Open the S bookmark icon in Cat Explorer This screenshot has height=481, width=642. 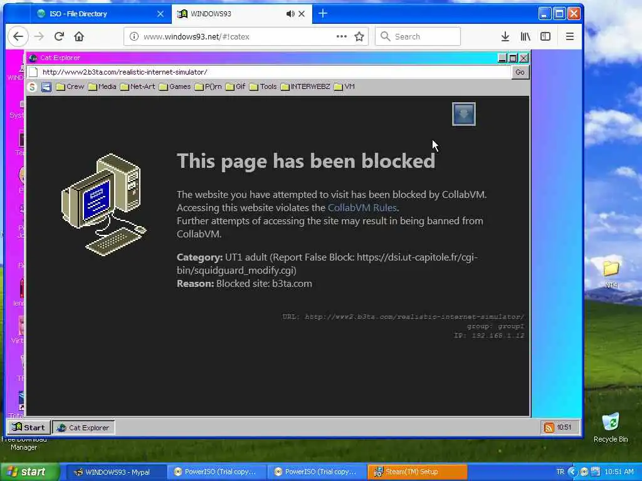click(x=32, y=86)
